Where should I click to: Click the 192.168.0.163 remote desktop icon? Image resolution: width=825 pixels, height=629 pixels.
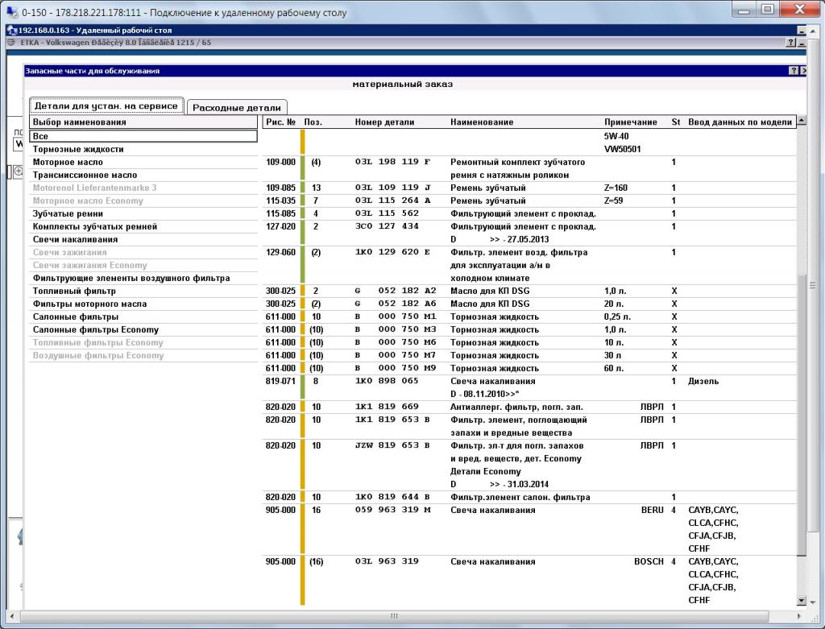tap(12, 30)
